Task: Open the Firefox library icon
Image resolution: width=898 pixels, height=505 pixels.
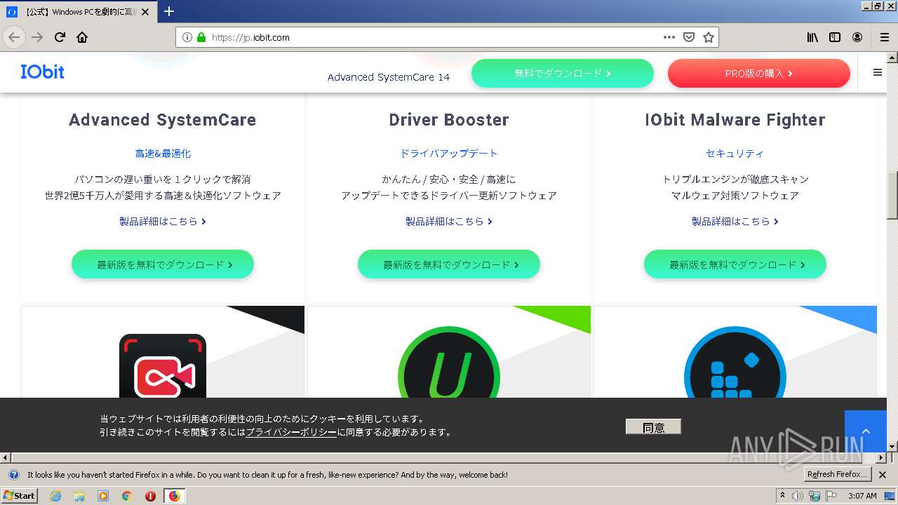Action: [x=812, y=37]
